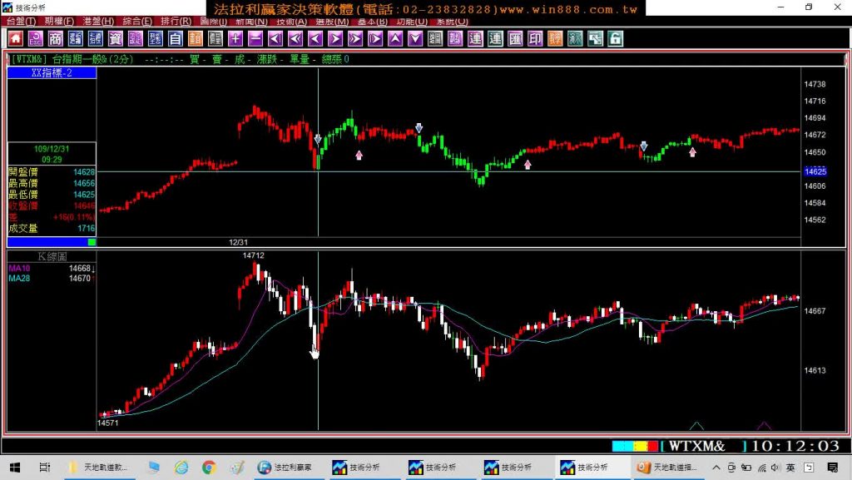This screenshot has width=852, height=480.
Task: Open the 綜合(E) menu
Action: tap(137, 21)
